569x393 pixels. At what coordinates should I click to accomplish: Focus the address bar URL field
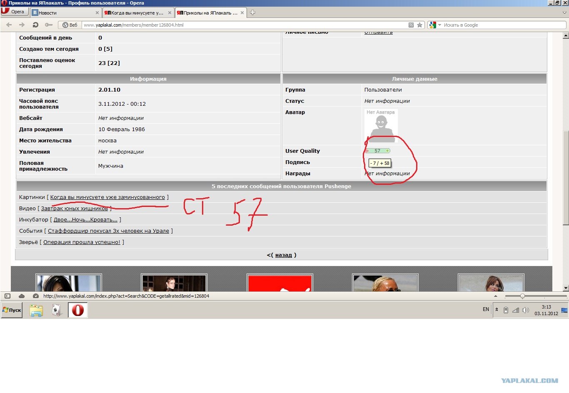click(244, 25)
